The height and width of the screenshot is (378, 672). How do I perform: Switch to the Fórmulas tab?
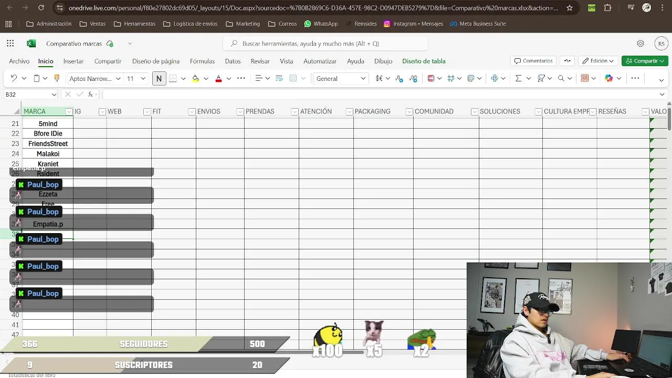[202, 61]
